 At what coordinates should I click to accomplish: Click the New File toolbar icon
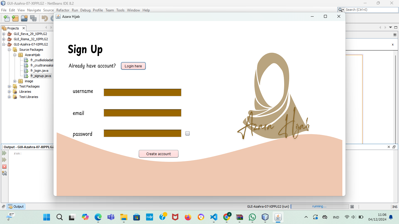[x=6, y=18]
